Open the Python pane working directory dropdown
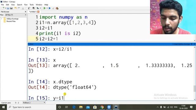This screenshot has height=110, width=196. tap(192, 44)
